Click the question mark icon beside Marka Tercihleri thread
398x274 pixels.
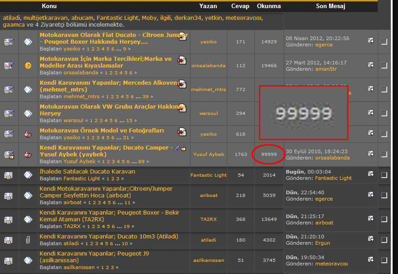[27, 66]
